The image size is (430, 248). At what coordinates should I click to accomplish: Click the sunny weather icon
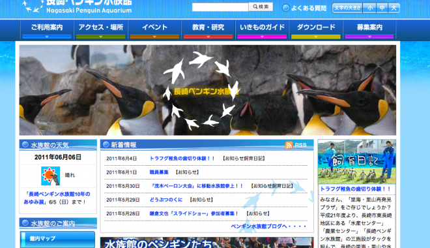click(50, 176)
